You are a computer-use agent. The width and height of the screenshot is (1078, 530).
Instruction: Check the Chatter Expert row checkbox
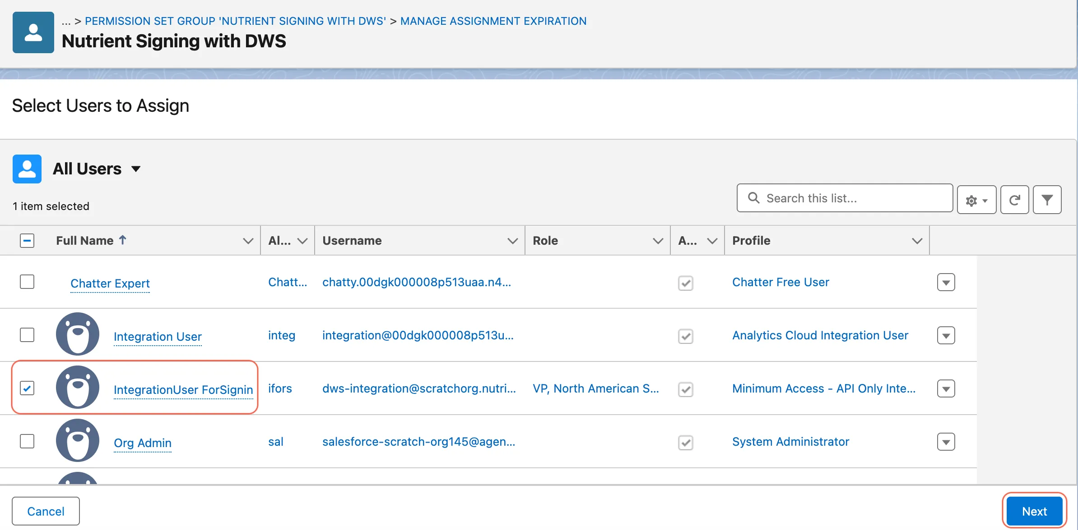(x=27, y=282)
